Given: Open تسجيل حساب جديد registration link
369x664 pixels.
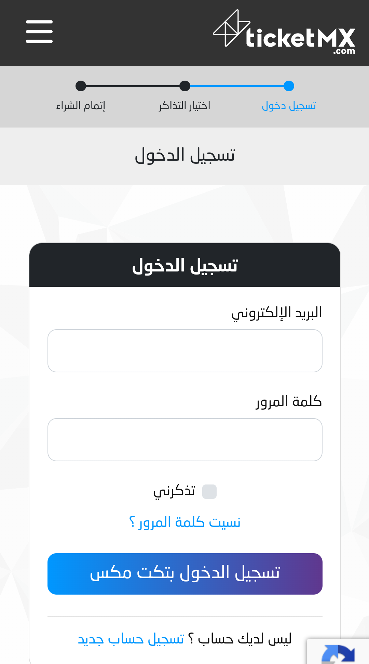Looking at the screenshot, I should pos(131,639).
